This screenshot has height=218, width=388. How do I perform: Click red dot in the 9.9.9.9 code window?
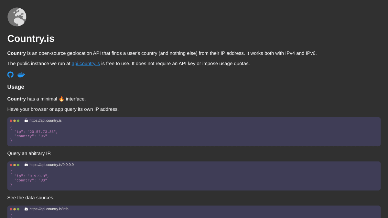(x=11, y=165)
